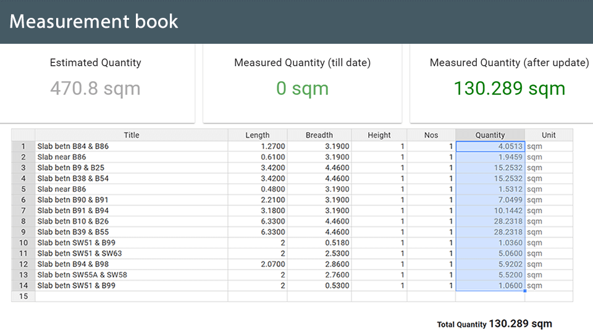Click the Length cell showing 1.2700

pyautogui.click(x=258, y=147)
